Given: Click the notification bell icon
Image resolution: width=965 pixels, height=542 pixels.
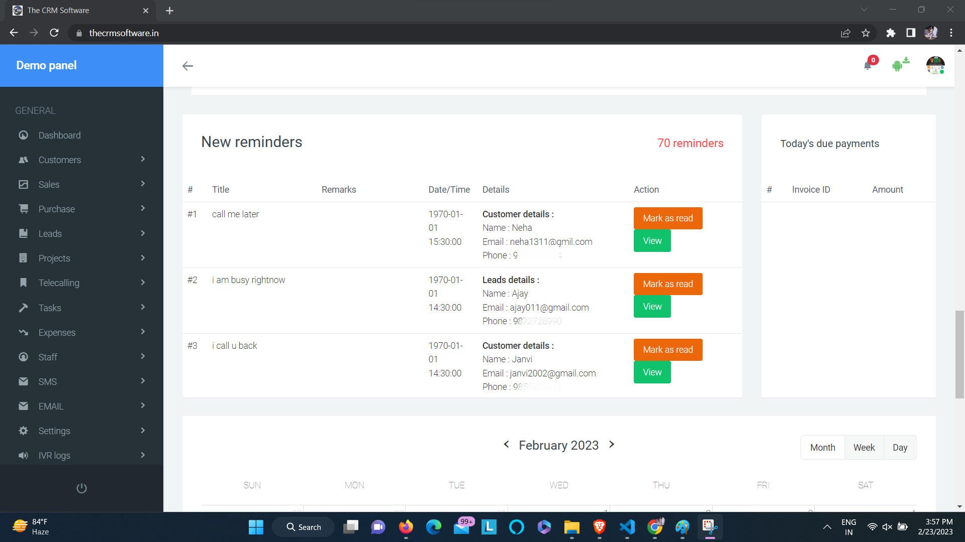Looking at the screenshot, I should pos(867,66).
